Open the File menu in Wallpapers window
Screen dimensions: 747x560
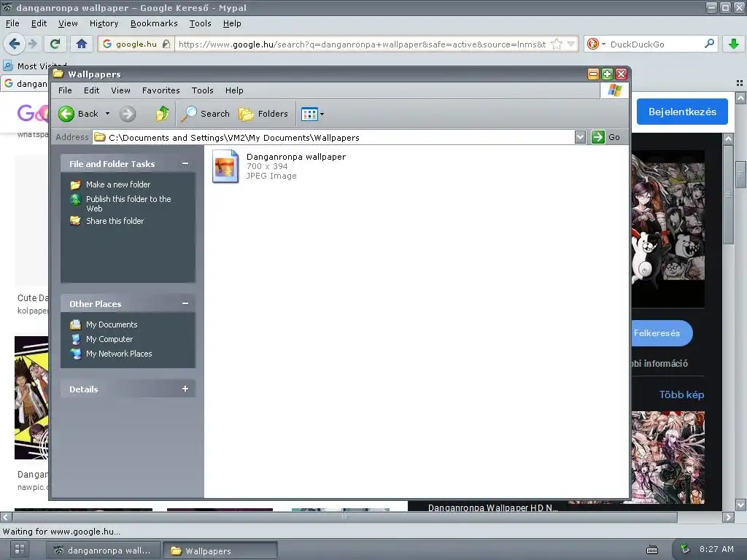point(65,90)
